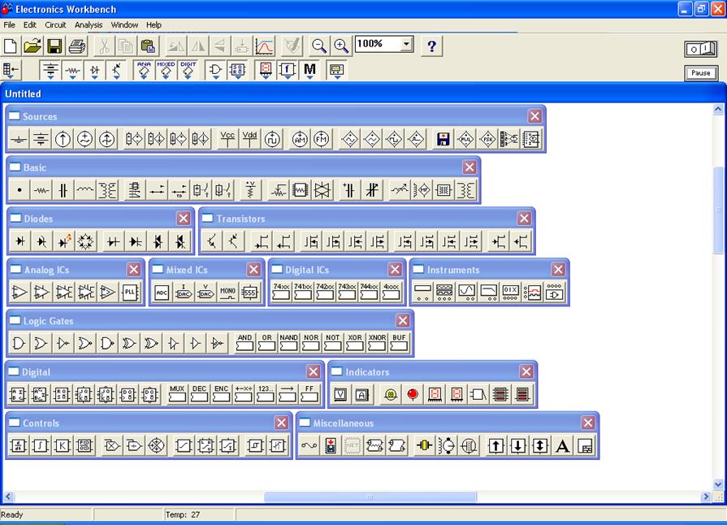Select the capacitor in Basic panel
727x525 pixels.
pyautogui.click(x=63, y=189)
